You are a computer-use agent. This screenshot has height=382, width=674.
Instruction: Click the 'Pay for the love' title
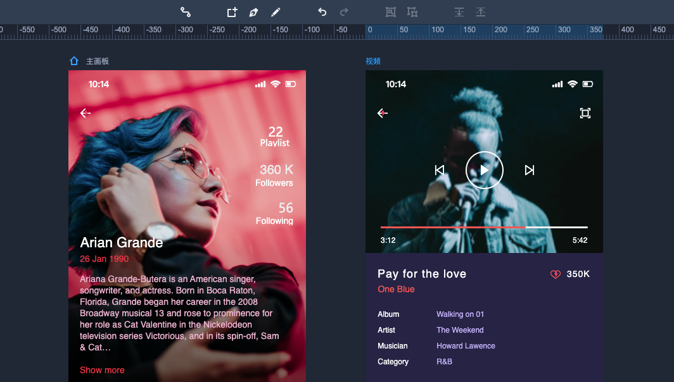(422, 274)
